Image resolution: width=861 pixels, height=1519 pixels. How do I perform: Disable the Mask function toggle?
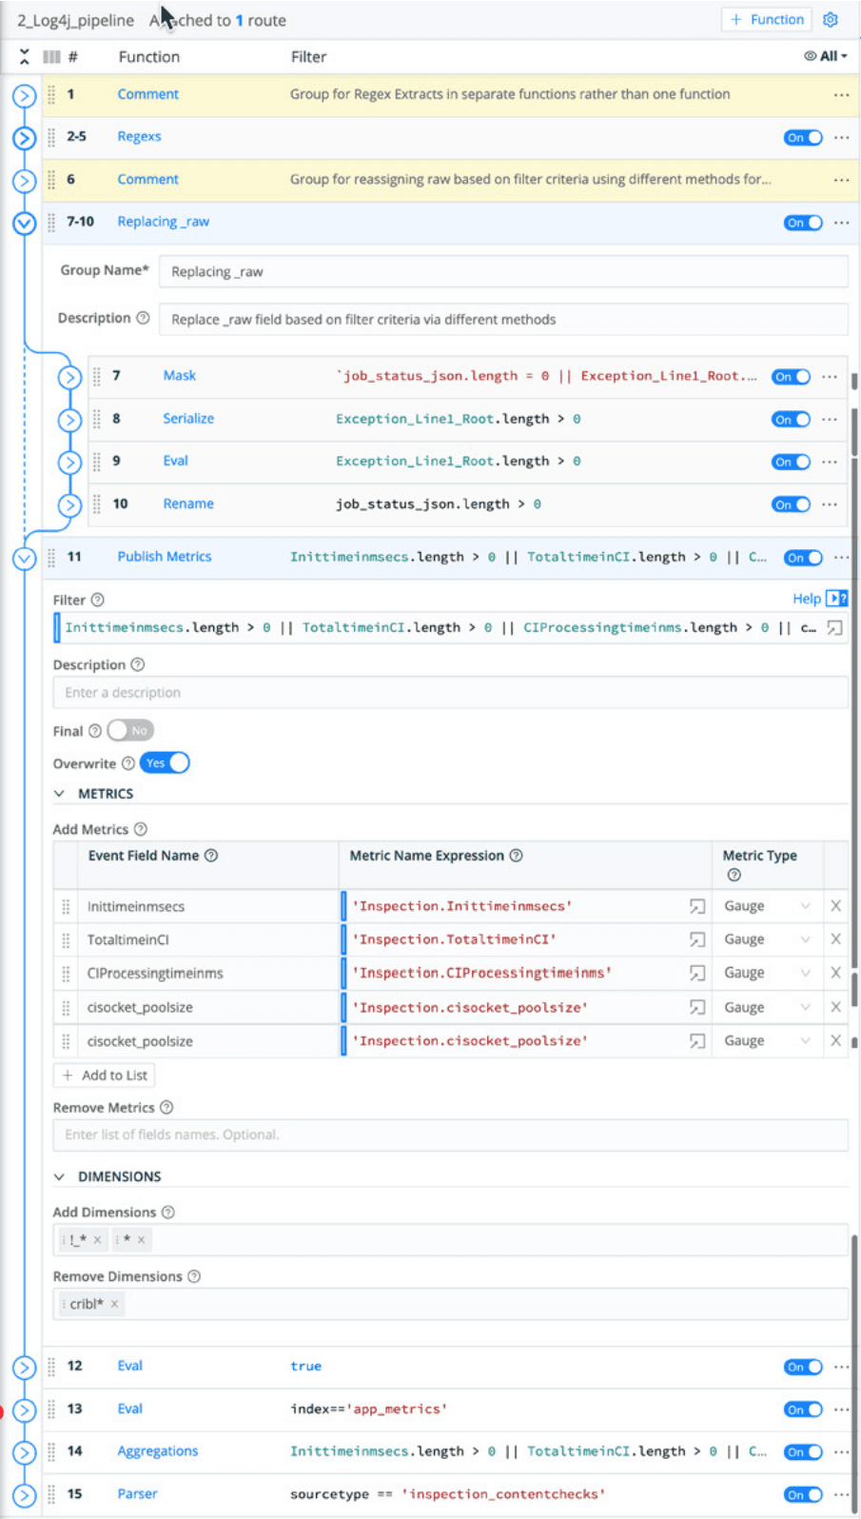point(791,377)
